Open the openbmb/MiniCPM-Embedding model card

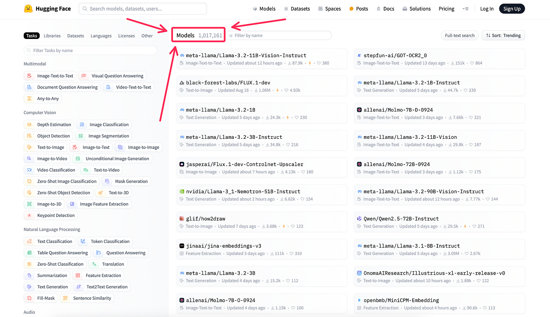tap(439, 304)
